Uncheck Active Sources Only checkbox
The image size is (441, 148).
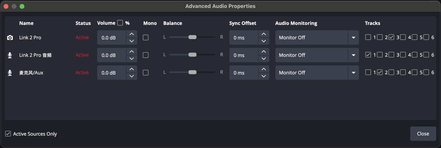click(8, 134)
